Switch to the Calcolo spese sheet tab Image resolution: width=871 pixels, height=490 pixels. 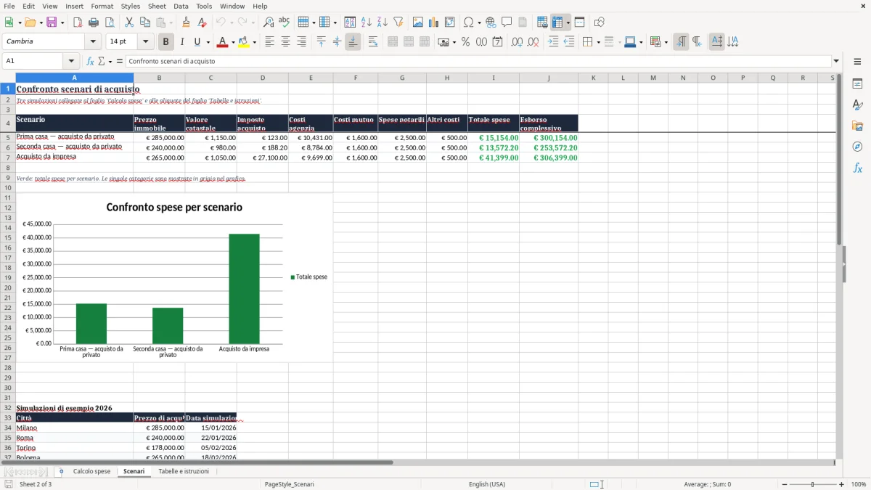point(91,471)
